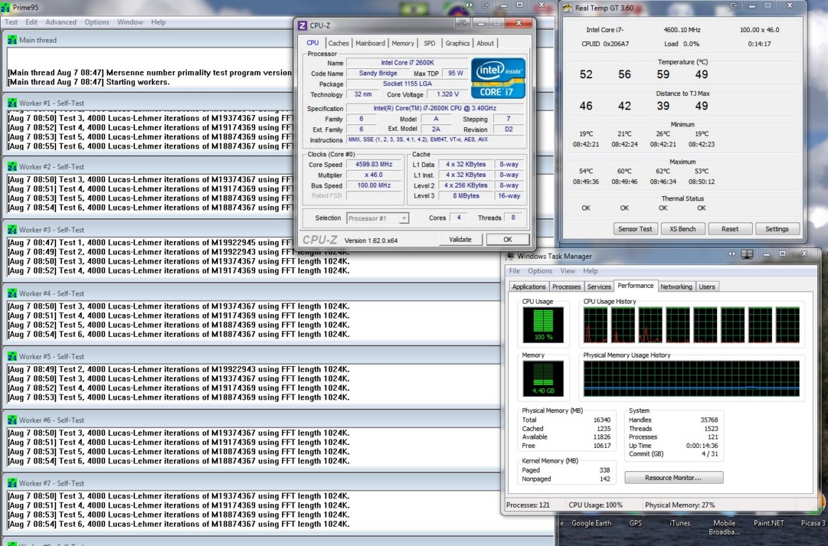Image resolution: width=828 pixels, height=546 pixels.
Task: Click the Windows Task Manager title icon
Action: pyautogui.click(x=510, y=256)
